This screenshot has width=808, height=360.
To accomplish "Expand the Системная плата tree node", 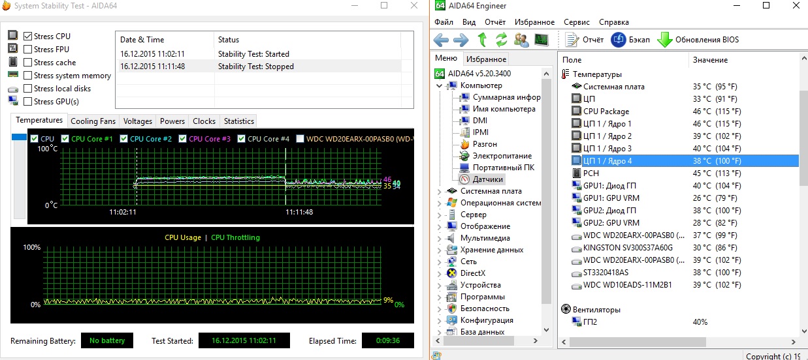I will click(441, 191).
